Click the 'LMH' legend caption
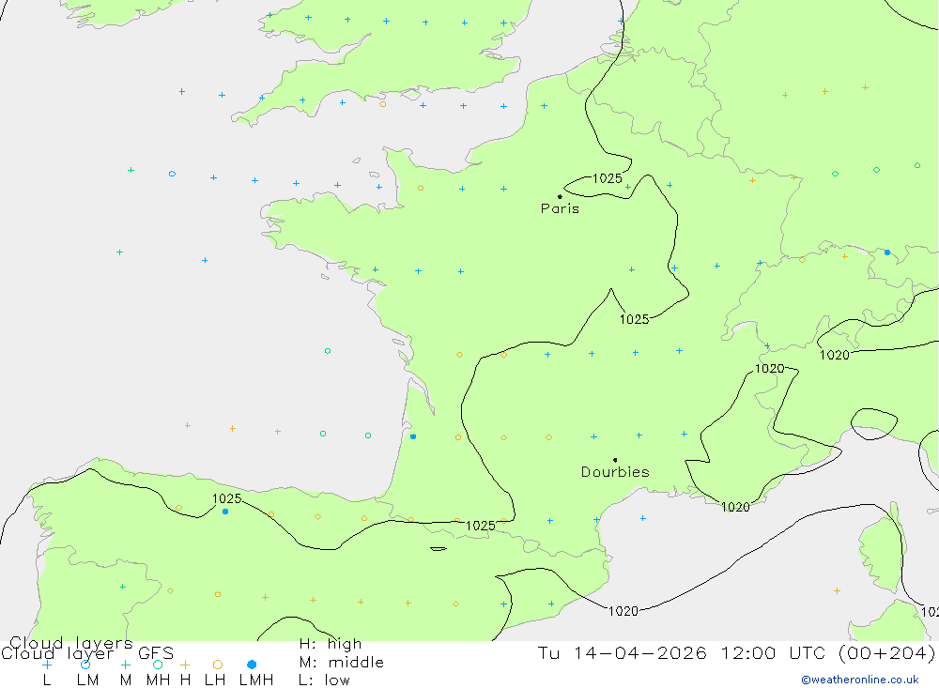 [x=256, y=680]
